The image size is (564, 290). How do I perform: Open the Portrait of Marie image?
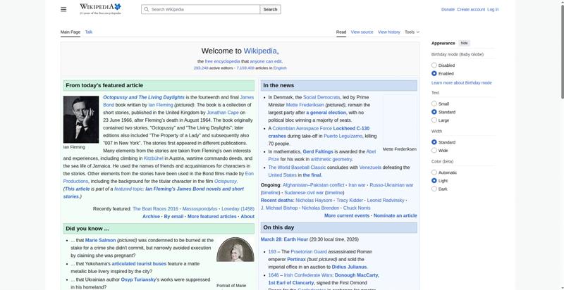235,258
